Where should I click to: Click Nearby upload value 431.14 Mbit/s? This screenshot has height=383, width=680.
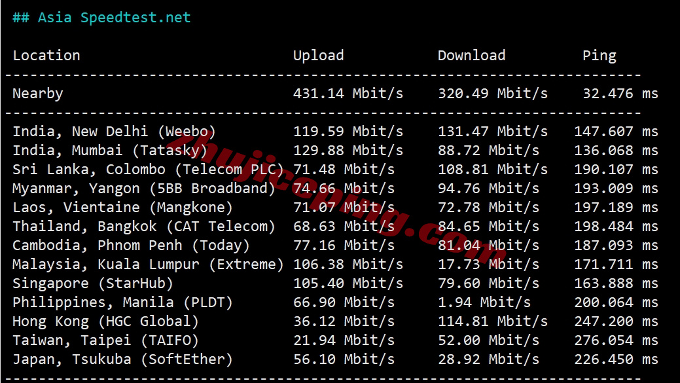(x=348, y=94)
